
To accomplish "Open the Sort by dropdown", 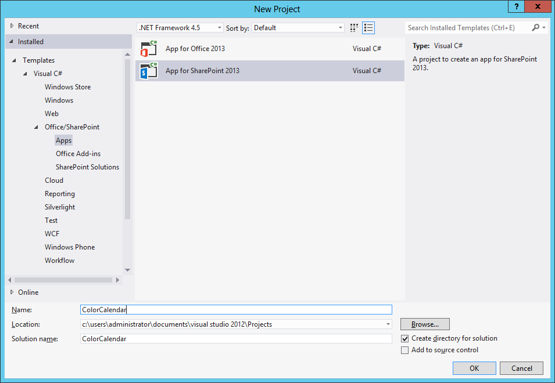I will click(x=299, y=28).
